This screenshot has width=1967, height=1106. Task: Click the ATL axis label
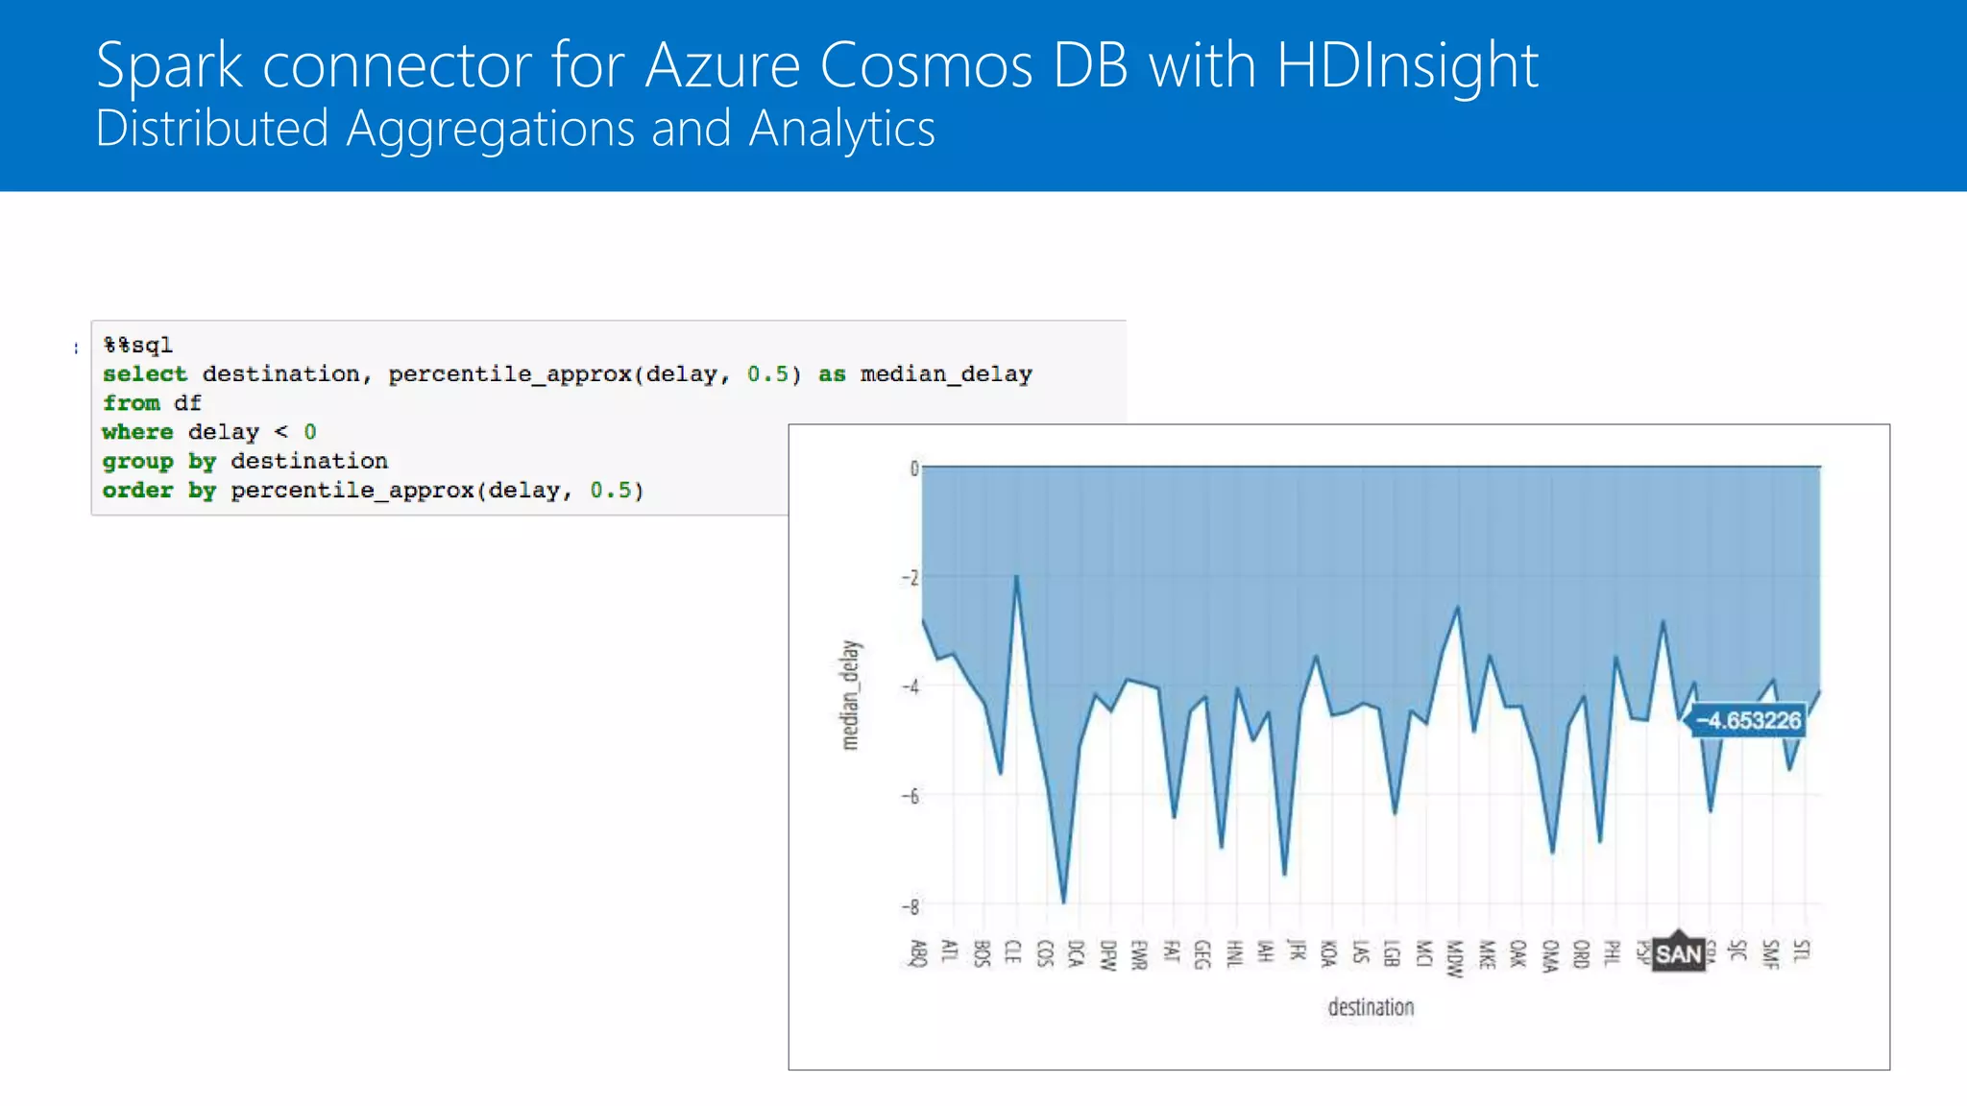pos(949,951)
